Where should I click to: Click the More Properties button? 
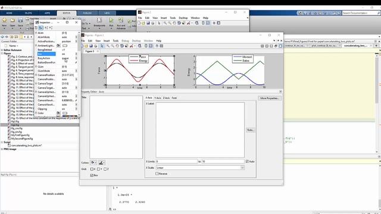pos(269,98)
